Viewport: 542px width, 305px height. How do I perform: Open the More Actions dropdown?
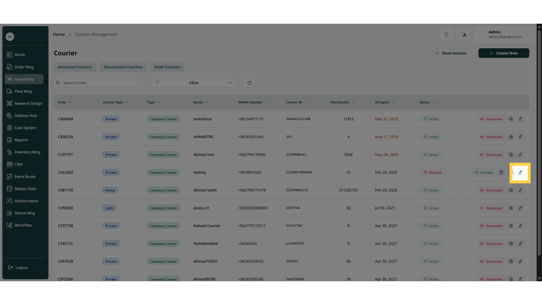451,53
